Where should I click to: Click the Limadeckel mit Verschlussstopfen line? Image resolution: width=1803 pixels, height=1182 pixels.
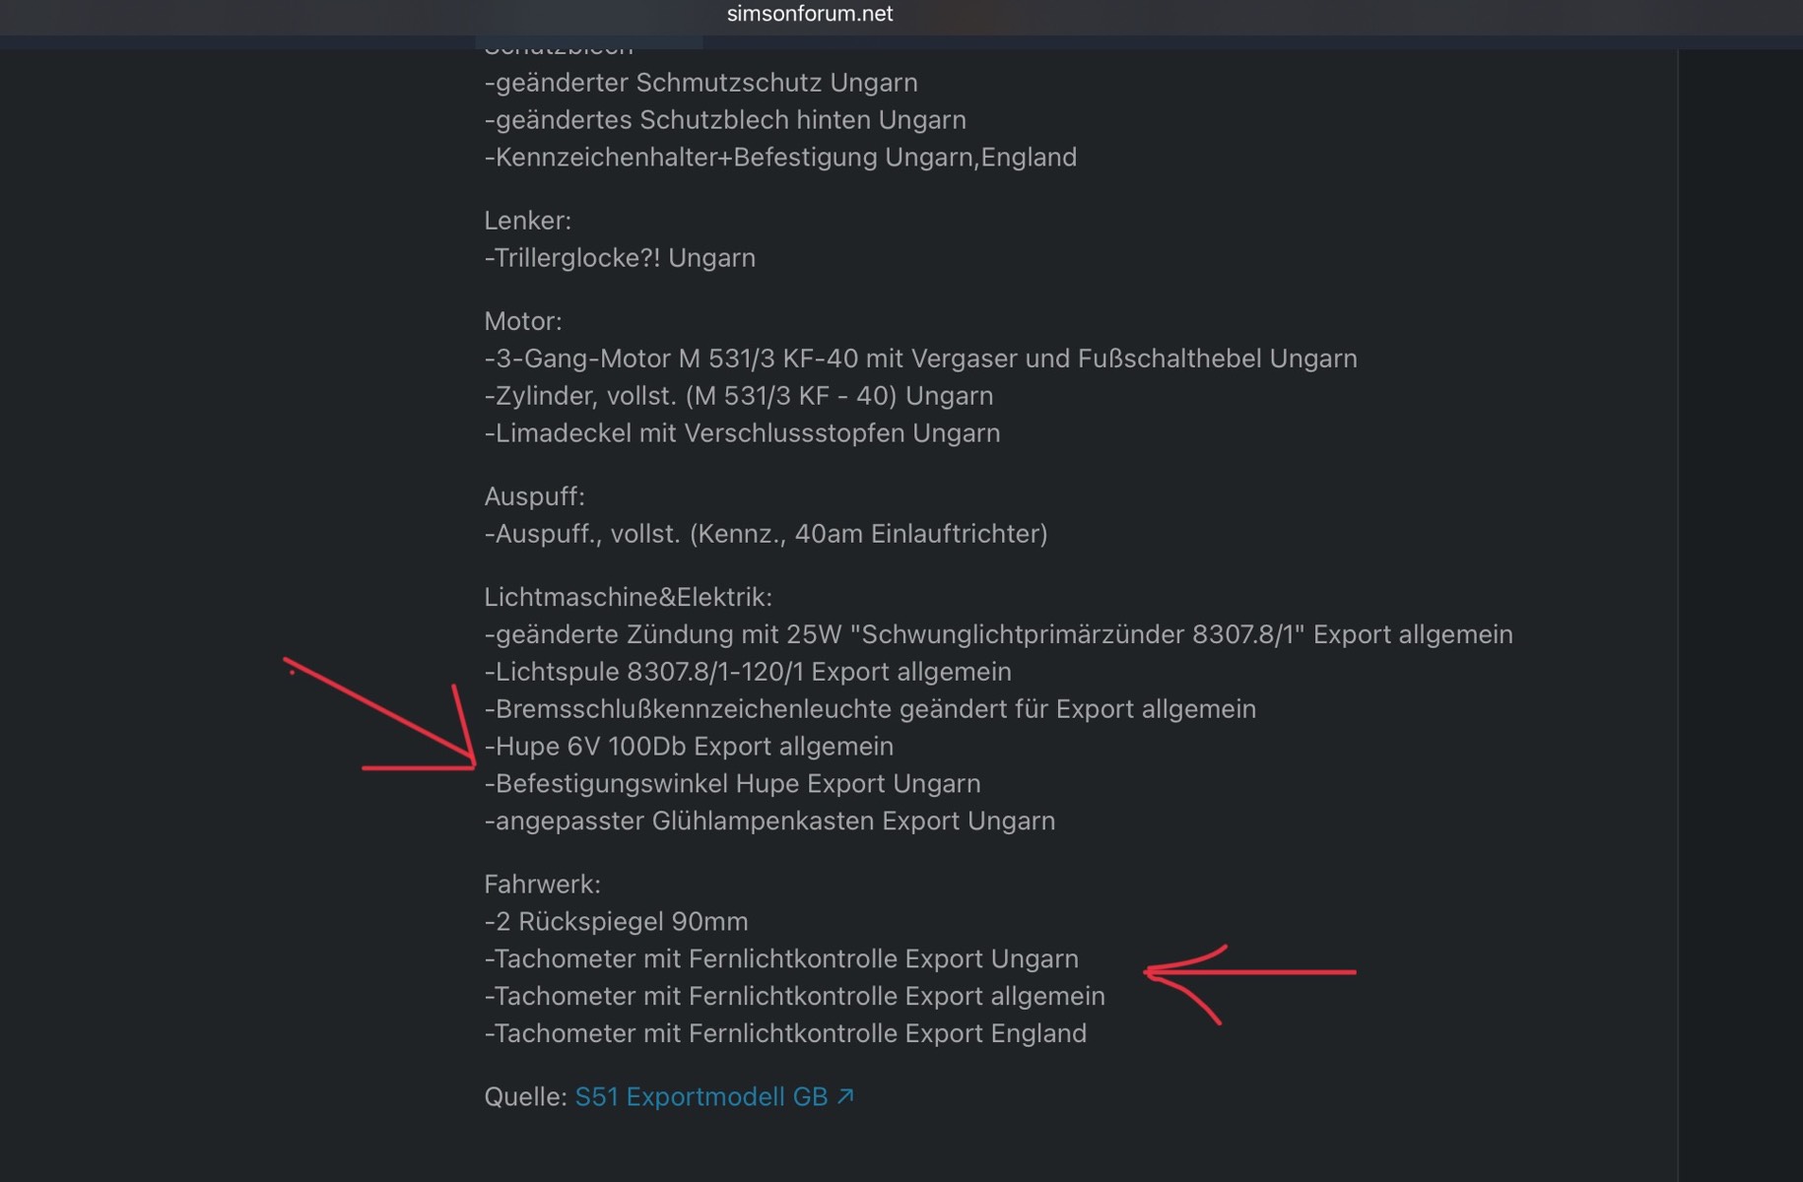click(x=742, y=433)
